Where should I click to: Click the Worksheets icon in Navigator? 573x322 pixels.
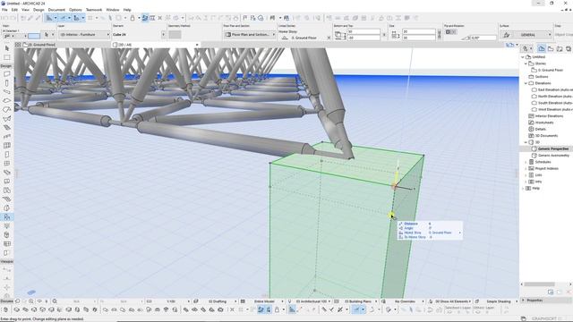531,123
